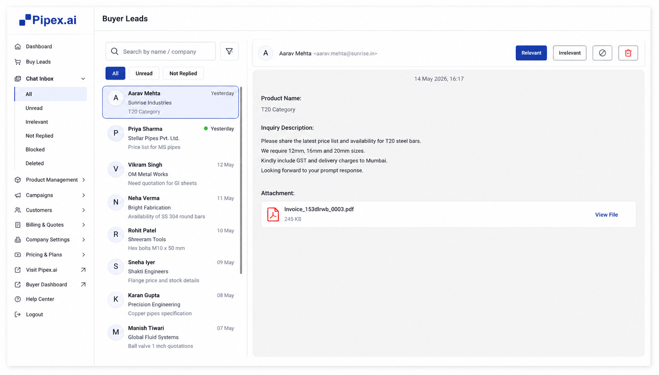The image size is (659, 375).
Task: Click the Buy Leads cart icon
Action: click(x=18, y=62)
